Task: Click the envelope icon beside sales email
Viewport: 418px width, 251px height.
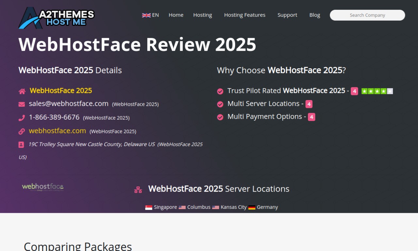Action: pyautogui.click(x=22, y=104)
